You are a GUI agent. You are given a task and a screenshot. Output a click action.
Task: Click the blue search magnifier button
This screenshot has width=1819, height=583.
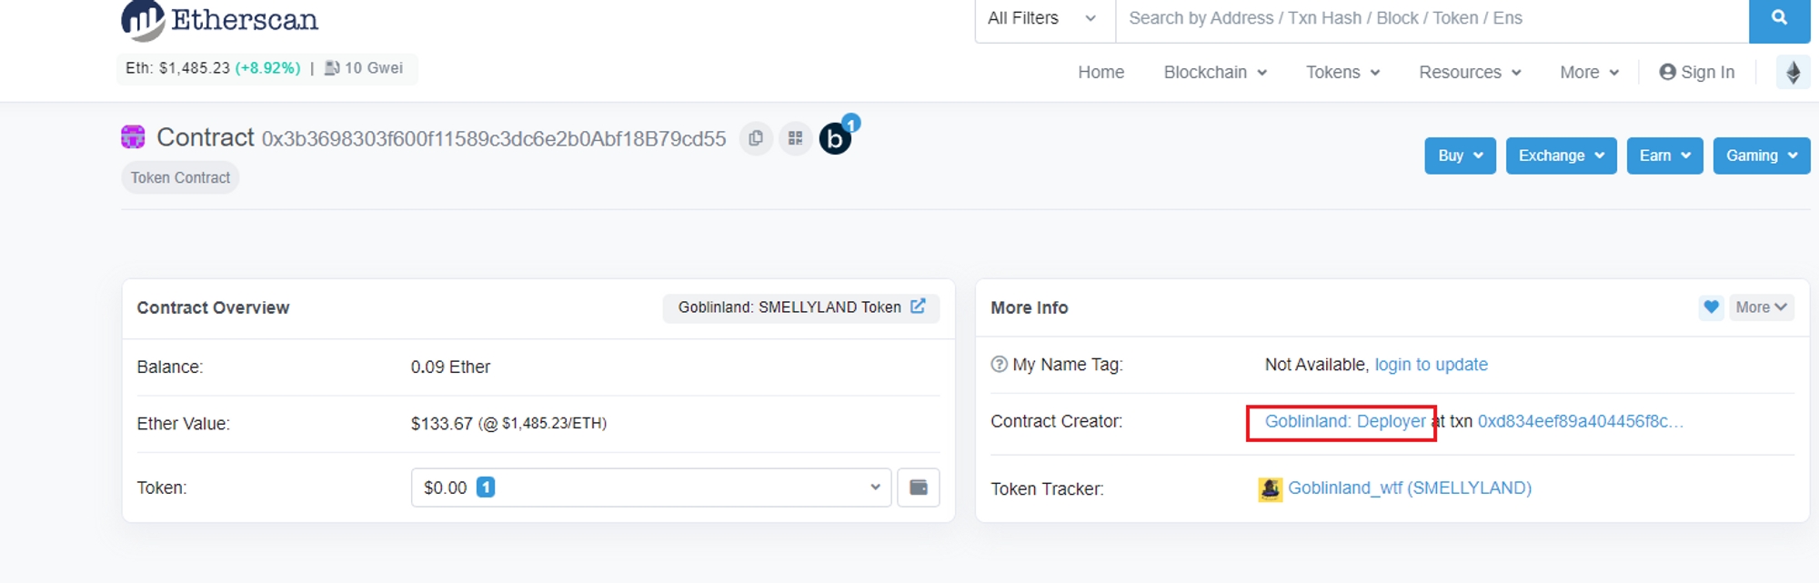[x=1779, y=18]
